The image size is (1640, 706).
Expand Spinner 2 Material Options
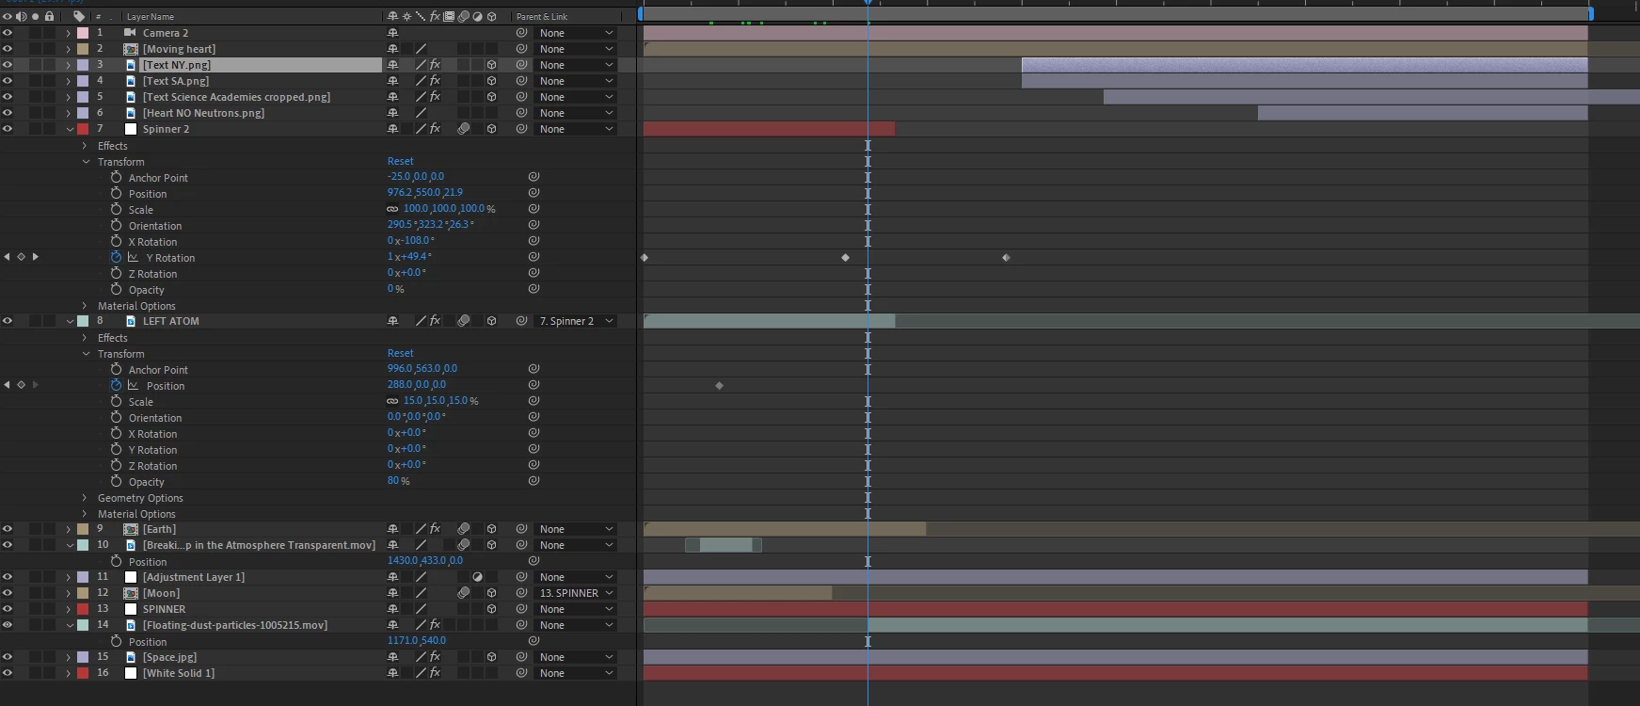point(85,306)
